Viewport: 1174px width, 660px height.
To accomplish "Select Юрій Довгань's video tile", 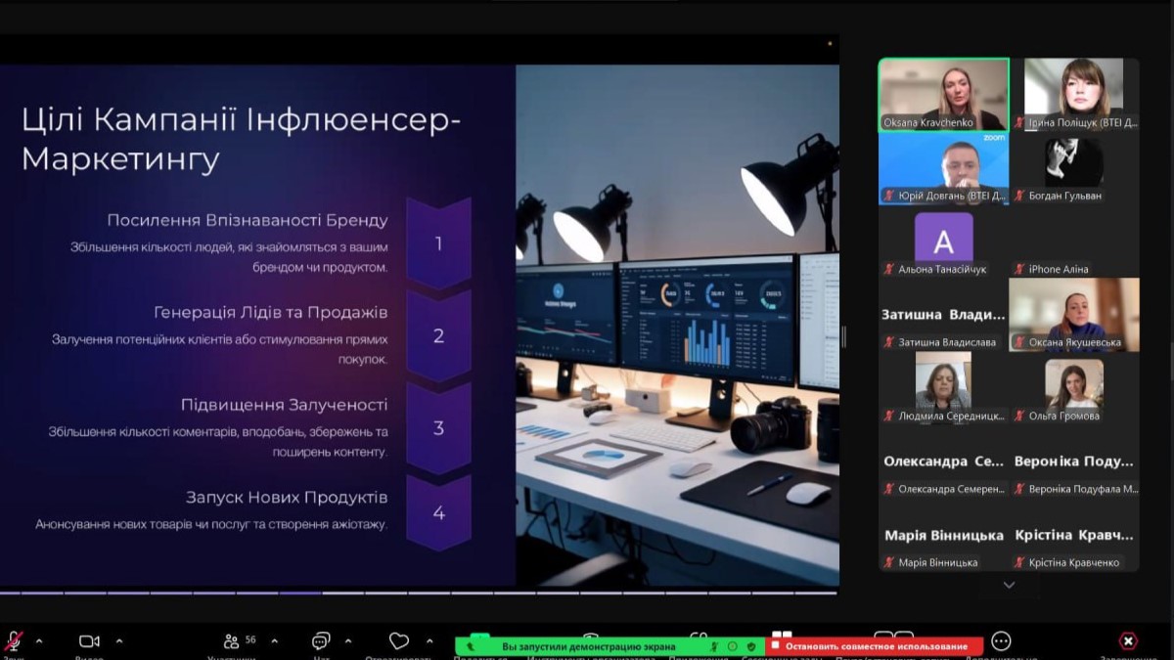I will (x=943, y=168).
